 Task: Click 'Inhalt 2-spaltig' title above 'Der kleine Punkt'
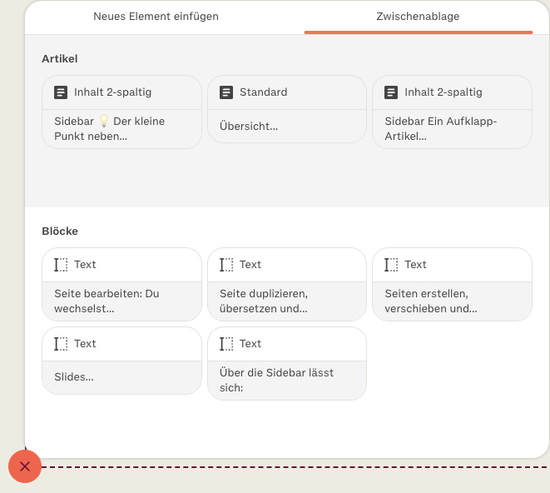[x=112, y=92]
